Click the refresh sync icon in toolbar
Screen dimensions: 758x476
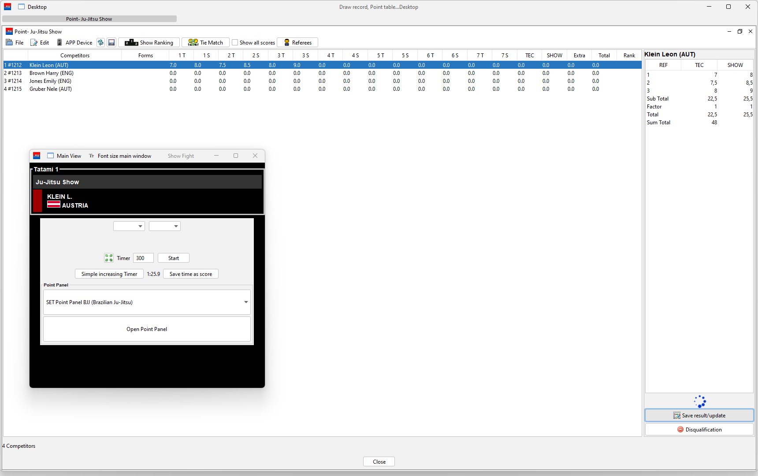(100, 43)
